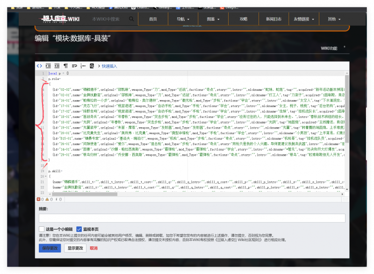Click the indent icon in editor toolbar
Viewport: 374px width, 274px height.
(48, 66)
